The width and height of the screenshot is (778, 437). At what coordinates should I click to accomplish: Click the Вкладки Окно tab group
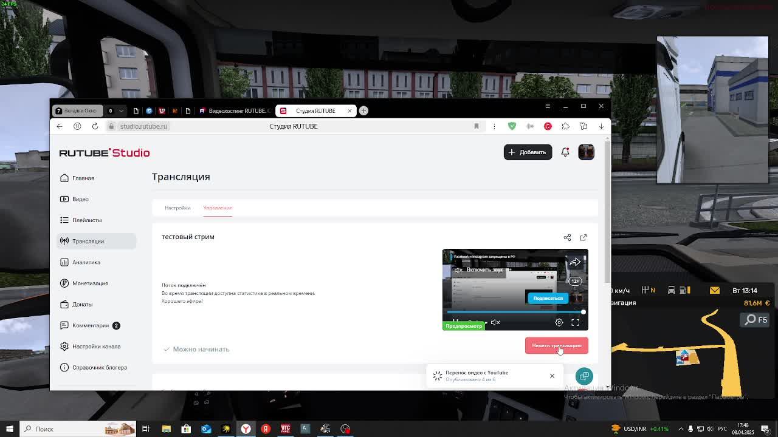[x=77, y=110]
